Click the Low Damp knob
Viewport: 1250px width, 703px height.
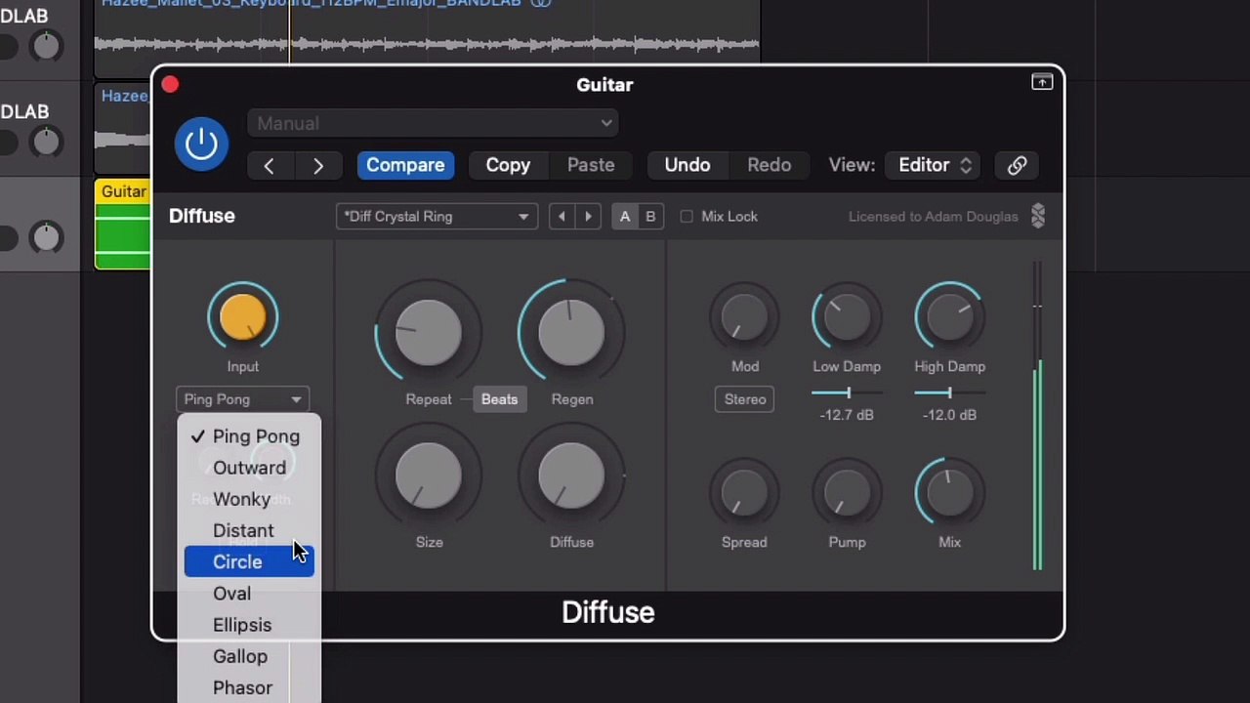[x=847, y=317]
